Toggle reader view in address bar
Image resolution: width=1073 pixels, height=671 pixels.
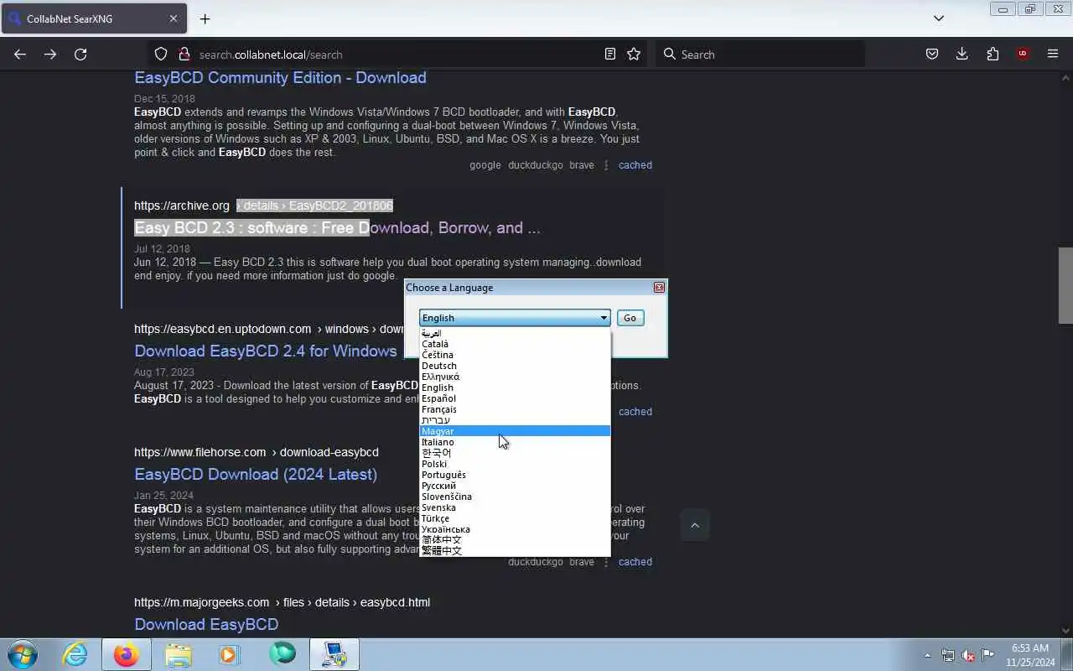610,54
